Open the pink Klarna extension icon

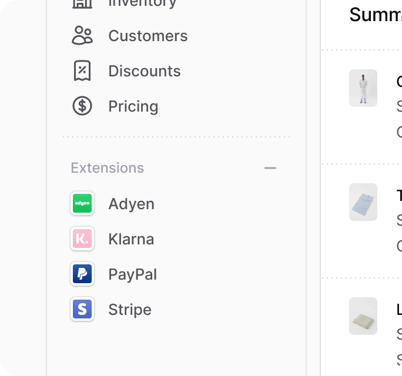pyautogui.click(x=82, y=239)
